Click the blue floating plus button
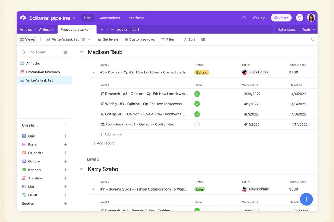Screen dimensions: 334x222 pyautogui.click(x=306, y=199)
